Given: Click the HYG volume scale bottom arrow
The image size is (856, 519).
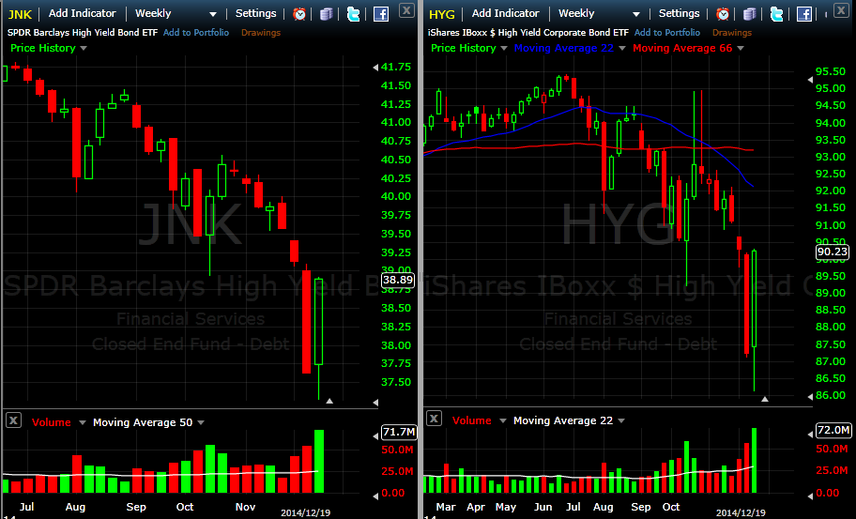Looking at the screenshot, I should (x=810, y=496).
